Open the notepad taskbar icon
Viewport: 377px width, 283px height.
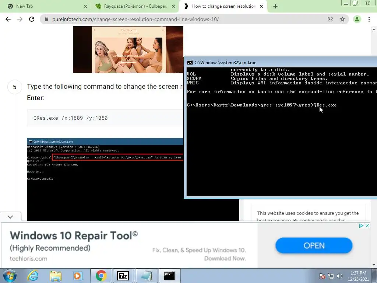tap(147, 276)
